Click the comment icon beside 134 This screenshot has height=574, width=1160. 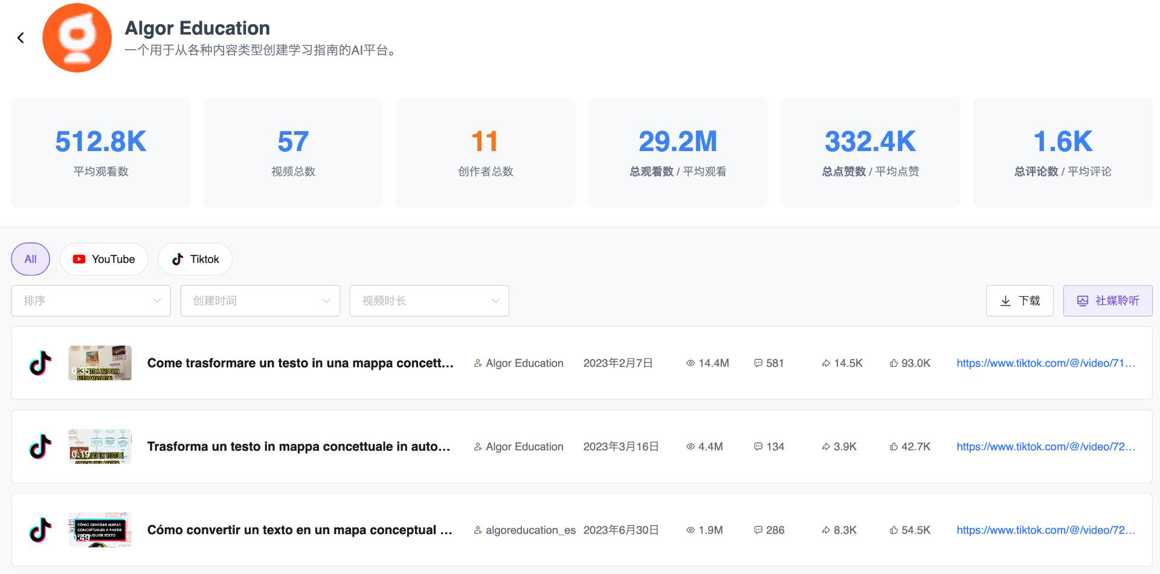click(x=758, y=447)
